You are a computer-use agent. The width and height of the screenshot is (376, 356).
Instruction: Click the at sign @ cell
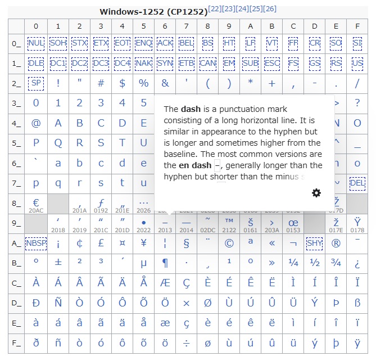tap(36, 124)
